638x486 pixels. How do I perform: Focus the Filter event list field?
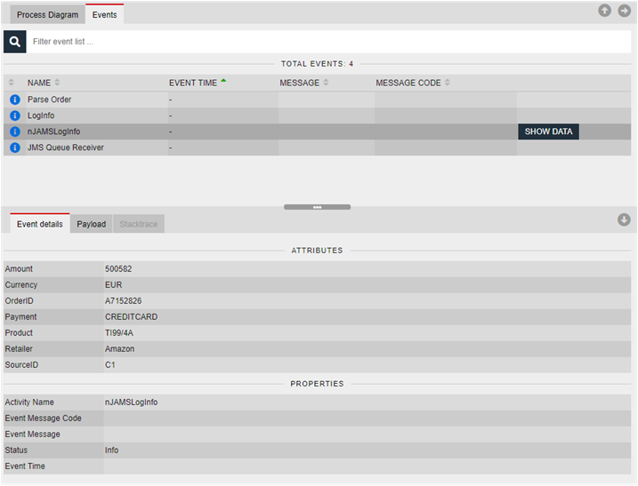(328, 42)
